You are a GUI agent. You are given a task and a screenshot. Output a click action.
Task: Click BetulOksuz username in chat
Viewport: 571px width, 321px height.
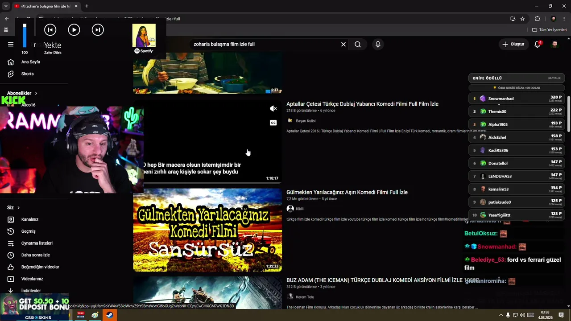tap(481, 234)
